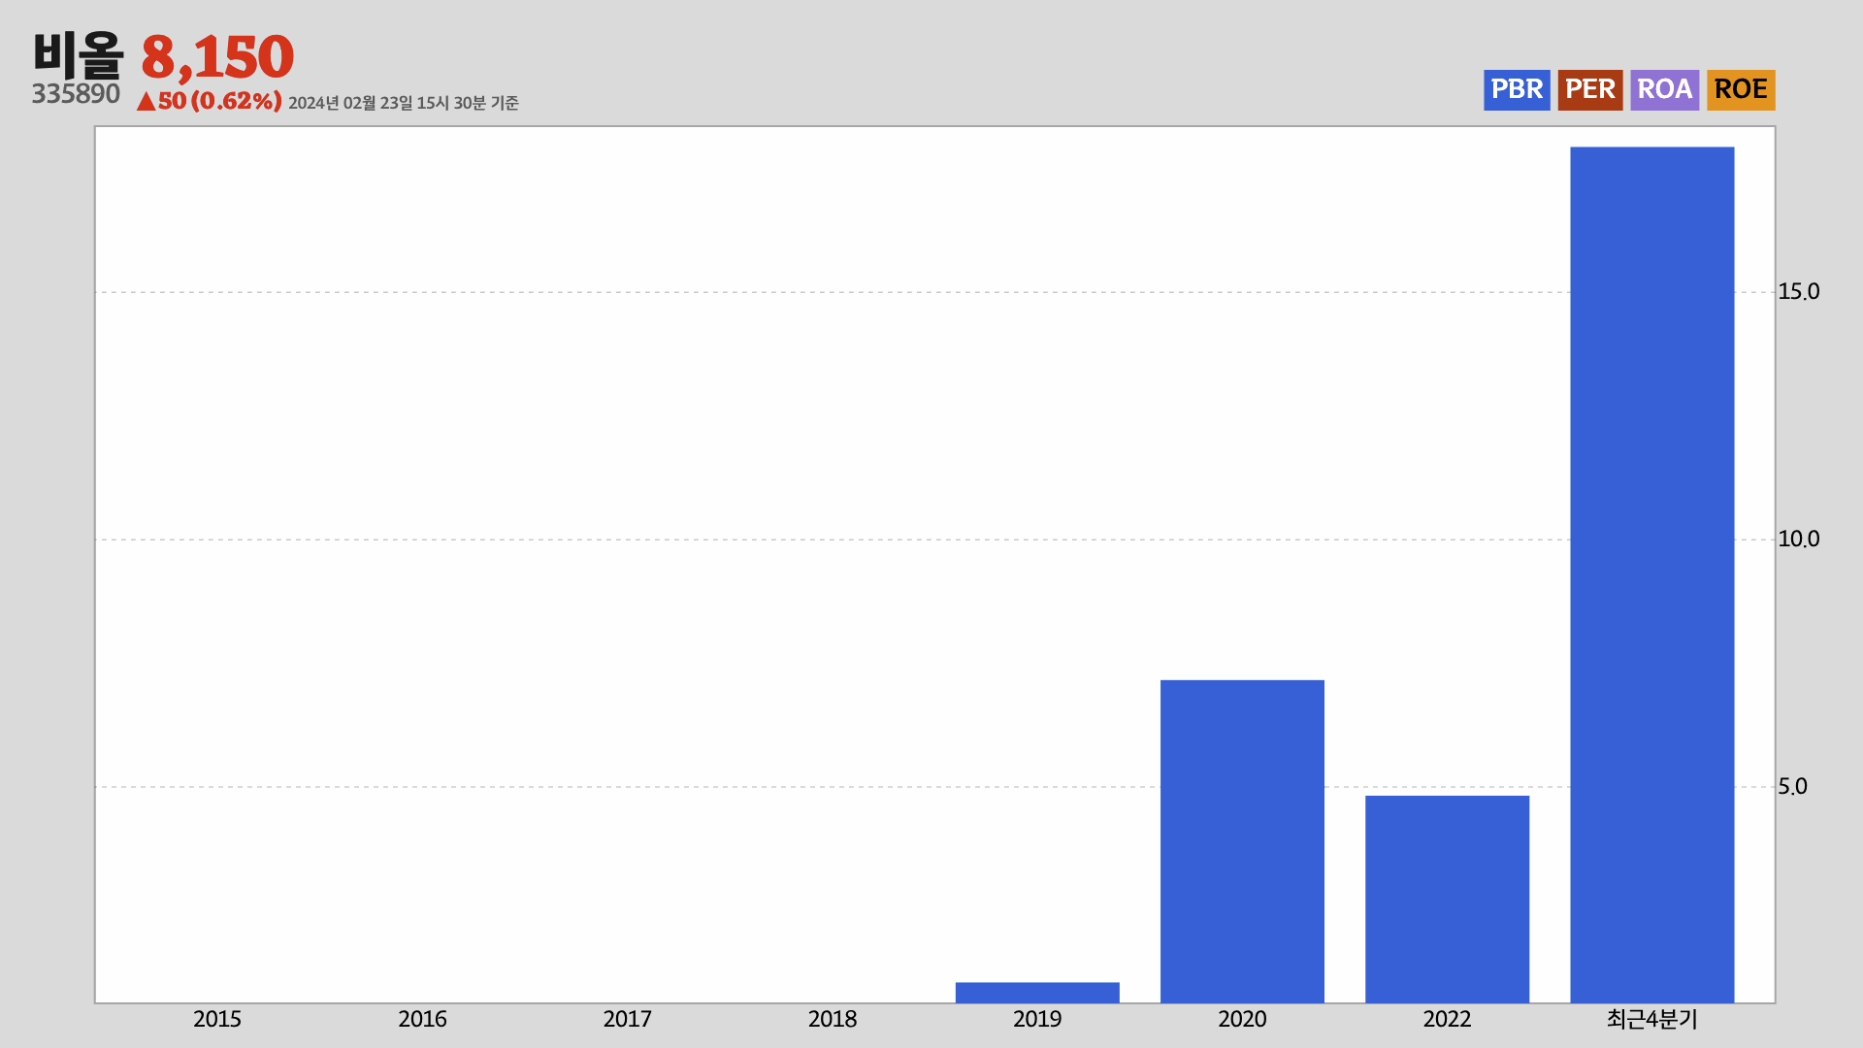Select the PER legend tab
Screen dimensions: 1863x1048
click(1590, 89)
